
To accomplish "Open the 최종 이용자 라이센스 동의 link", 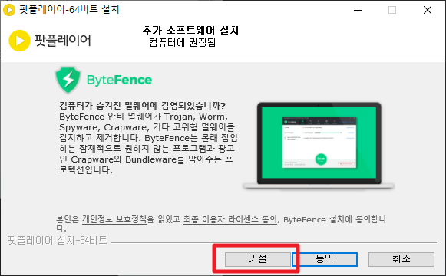I will point(230,219).
